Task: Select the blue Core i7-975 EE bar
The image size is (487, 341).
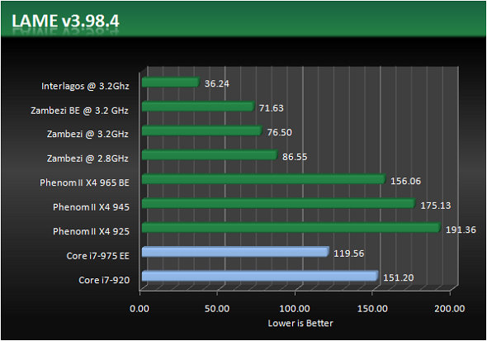Action: click(235, 252)
